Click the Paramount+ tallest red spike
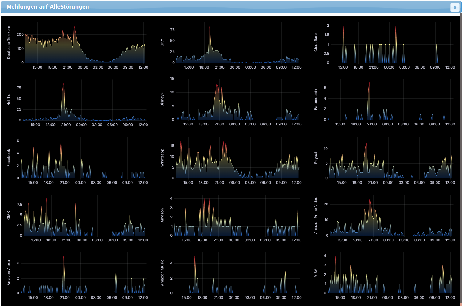462x306 pixels. click(369, 83)
